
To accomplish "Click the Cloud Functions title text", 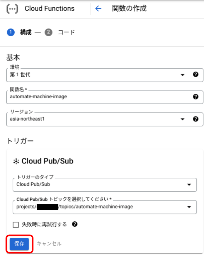I will pos(49,8).
